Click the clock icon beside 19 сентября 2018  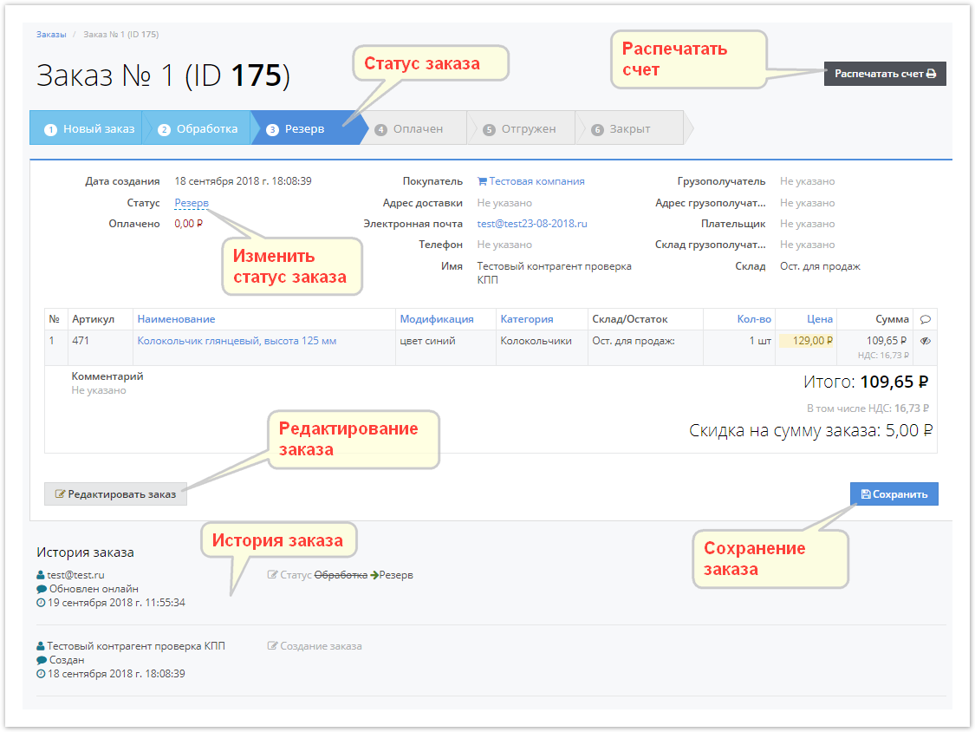[x=41, y=603]
